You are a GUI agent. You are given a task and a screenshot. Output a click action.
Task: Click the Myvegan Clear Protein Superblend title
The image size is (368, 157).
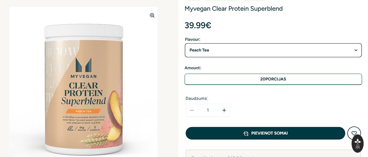tap(234, 9)
